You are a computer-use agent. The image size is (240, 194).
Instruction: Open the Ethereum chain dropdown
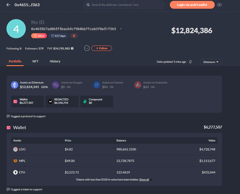(x=211, y=62)
